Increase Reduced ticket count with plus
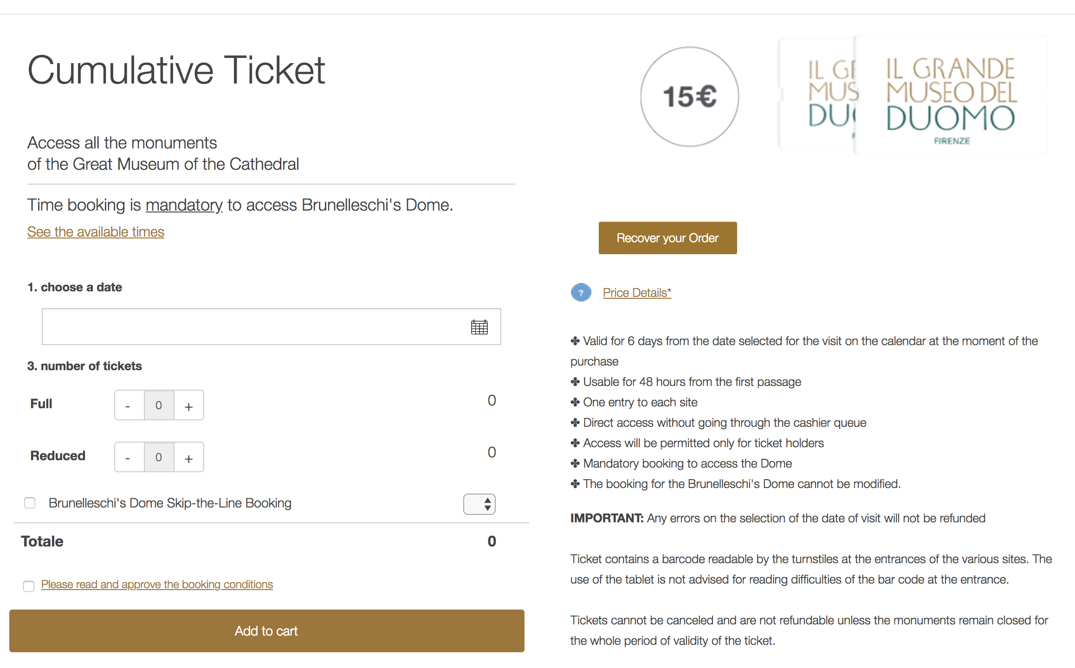 [188, 457]
